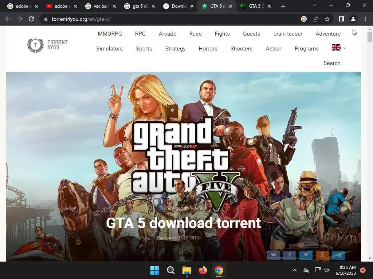Viewport: 373px width, 279px height.
Task: Click Chrome icon in taskbar
Action: [x=219, y=270]
